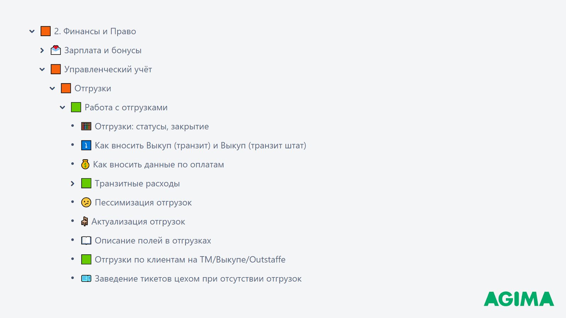Collapse the Управленческий учёт branch
566x318 pixels.
pos(42,69)
